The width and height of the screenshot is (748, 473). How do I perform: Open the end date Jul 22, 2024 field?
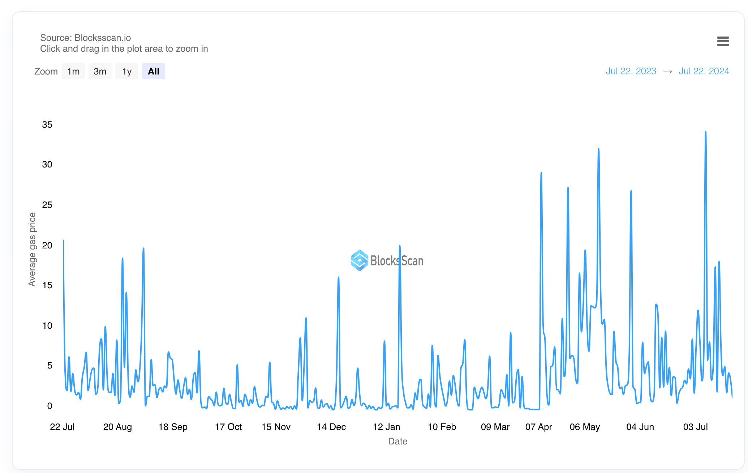coord(704,71)
